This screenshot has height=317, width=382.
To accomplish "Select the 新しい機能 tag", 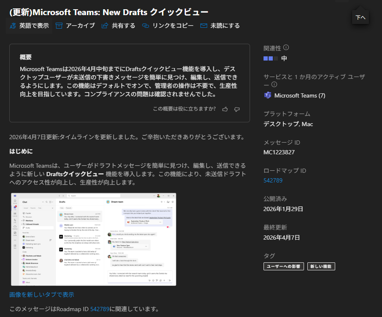I will click(321, 266).
